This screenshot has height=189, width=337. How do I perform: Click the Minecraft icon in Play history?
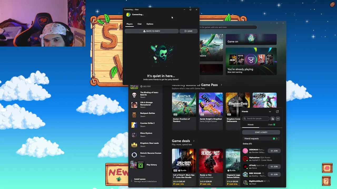(141, 165)
